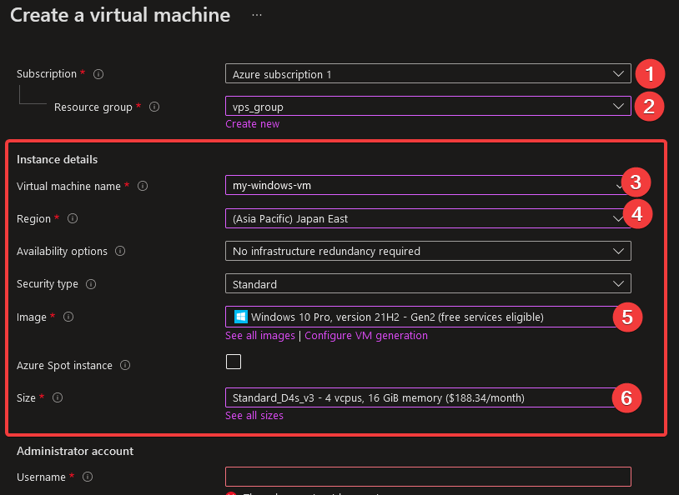Click the Security type label

click(x=48, y=284)
